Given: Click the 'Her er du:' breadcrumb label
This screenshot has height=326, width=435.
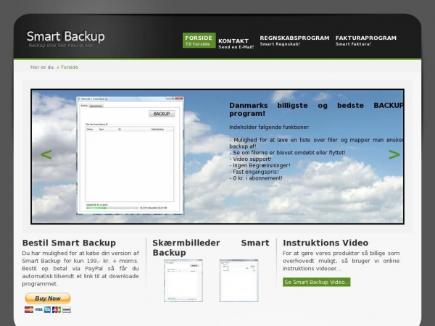Looking at the screenshot, I should click(x=43, y=67).
